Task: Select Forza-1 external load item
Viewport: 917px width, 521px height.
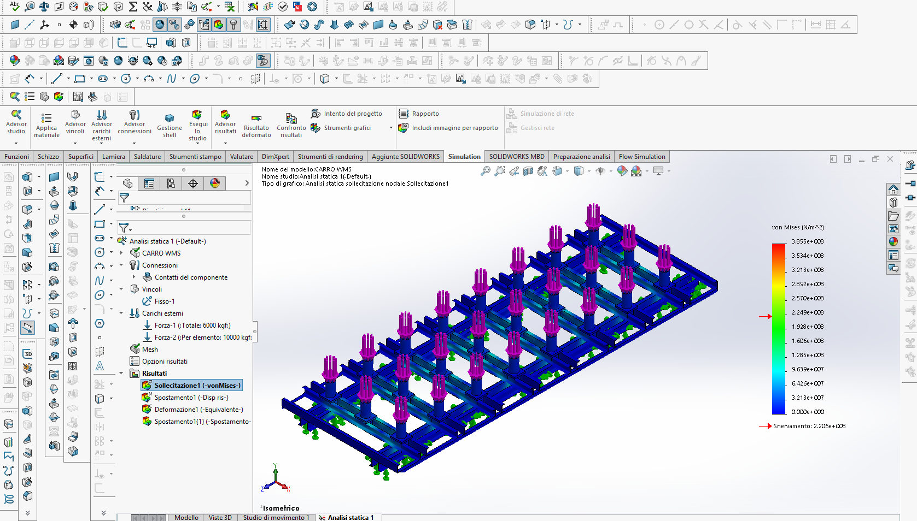Action: (x=192, y=325)
